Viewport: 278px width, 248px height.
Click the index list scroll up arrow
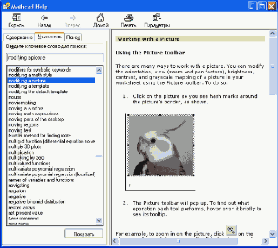point(99,70)
